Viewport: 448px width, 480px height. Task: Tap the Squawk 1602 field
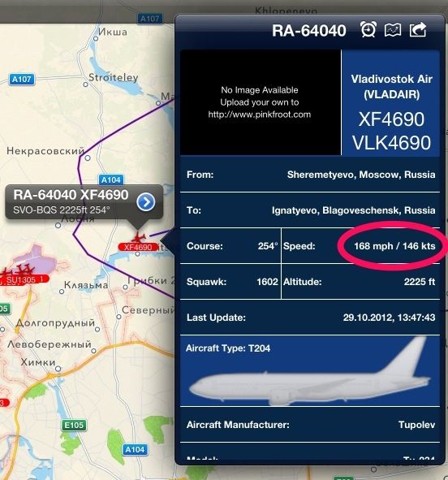tap(230, 282)
